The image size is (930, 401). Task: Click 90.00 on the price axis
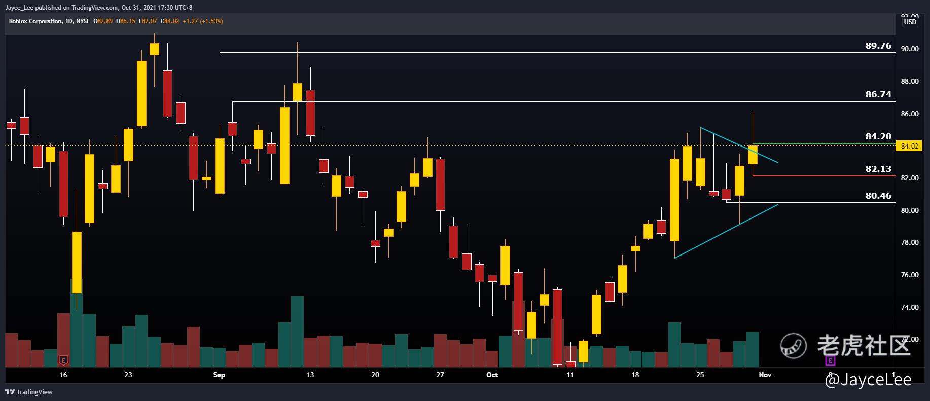coord(910,49)
